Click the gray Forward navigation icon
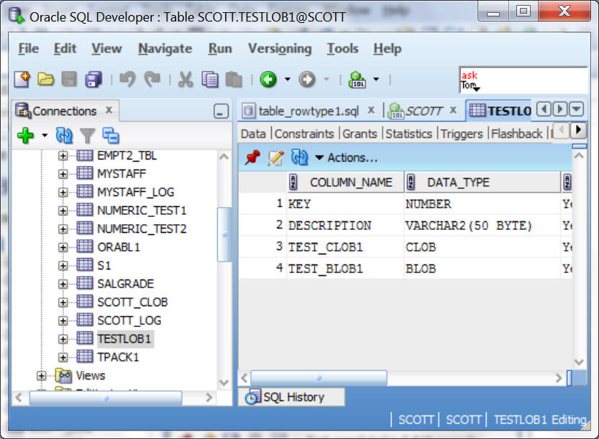 click(307, 80)
